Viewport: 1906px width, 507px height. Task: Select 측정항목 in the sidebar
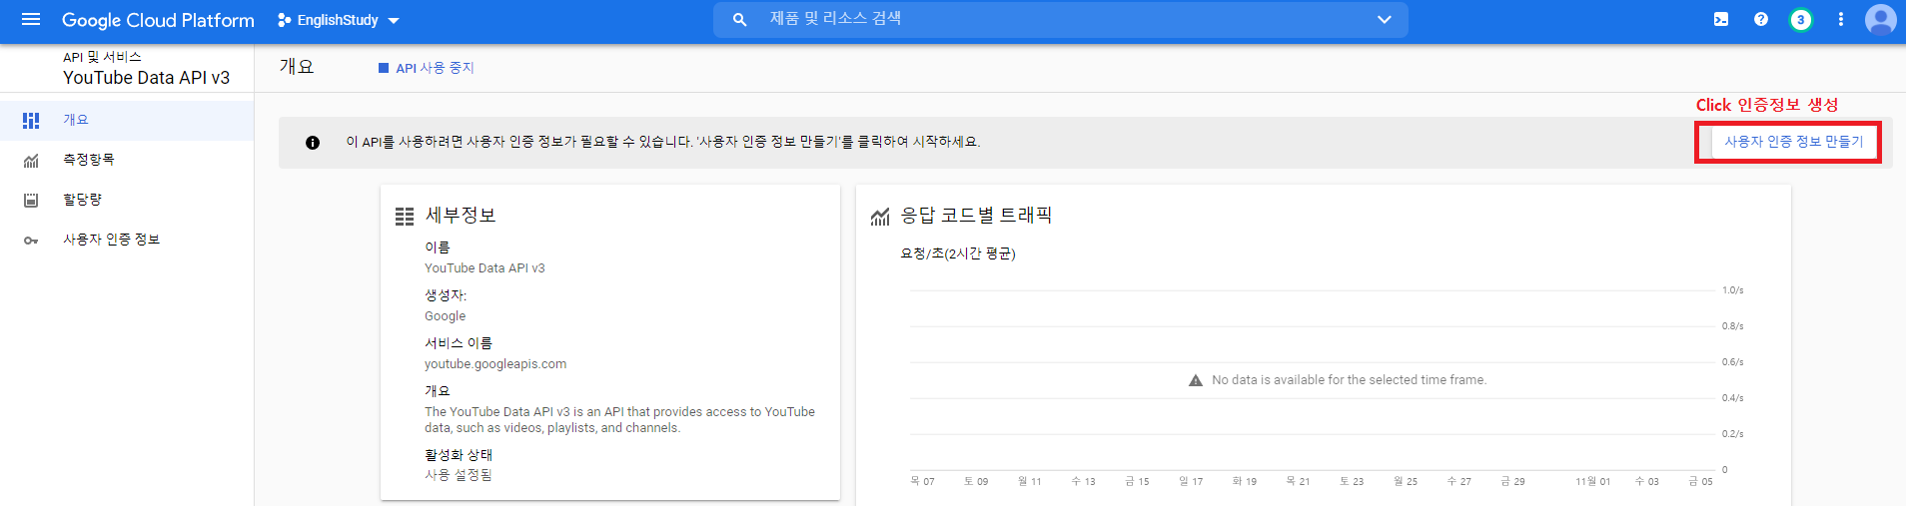pos(127,160)
